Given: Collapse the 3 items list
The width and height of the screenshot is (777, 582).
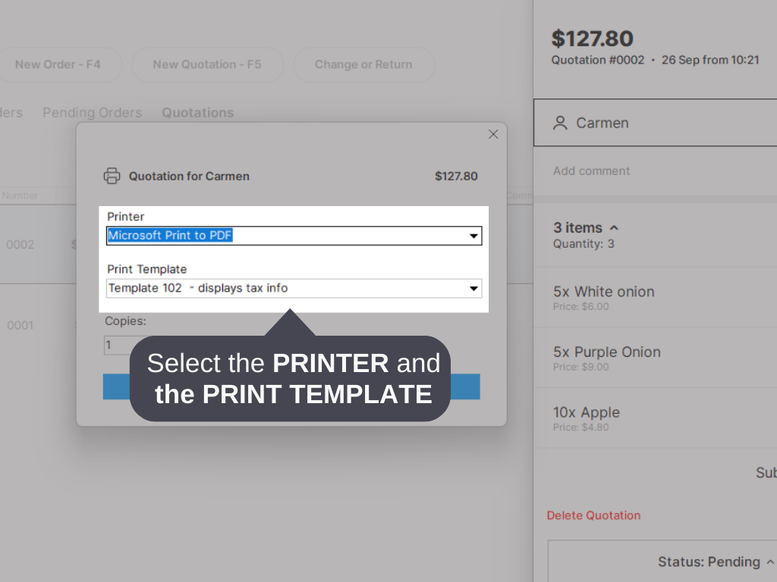Looking at the screenshot, I should pos(615,227).
